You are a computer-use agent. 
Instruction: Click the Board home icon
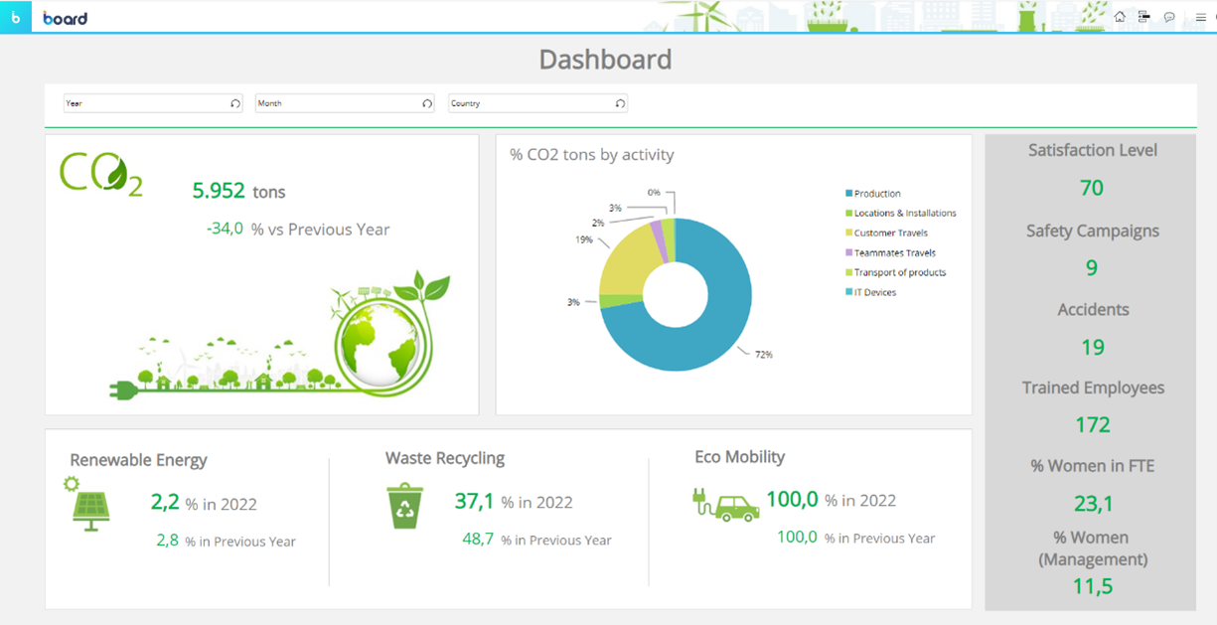1120,16
